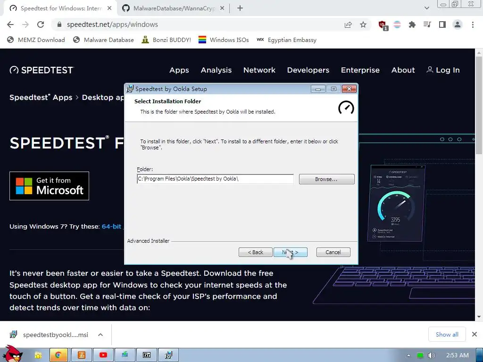483x362 pixels.
Task: Click the Speedtest Apps breadcrumb
Action: [41, 98]
